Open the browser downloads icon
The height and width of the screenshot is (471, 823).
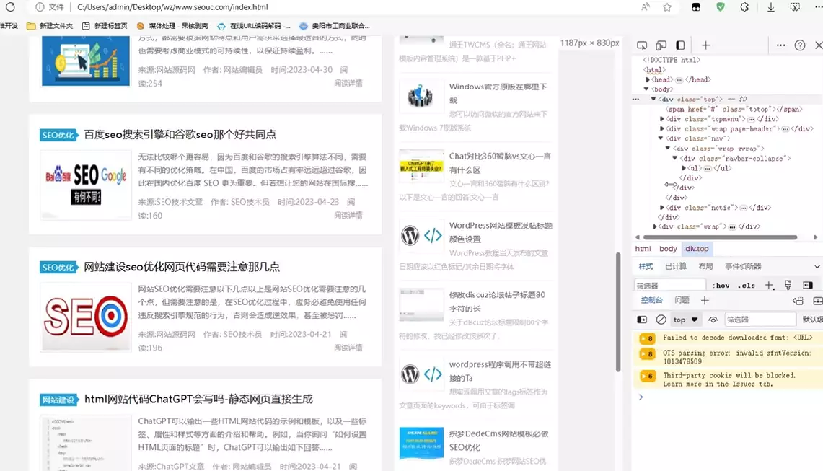pos(771,7)
